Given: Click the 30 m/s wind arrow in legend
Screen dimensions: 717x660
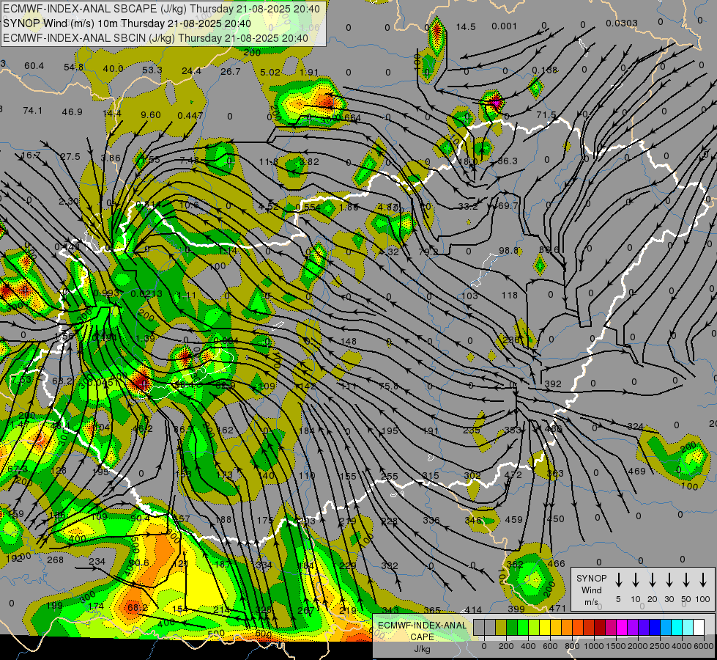Looking at the screenshot, I should 669,580.
